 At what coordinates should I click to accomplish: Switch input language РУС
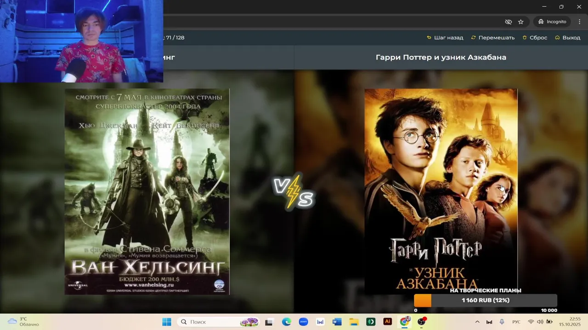[516, 322]
